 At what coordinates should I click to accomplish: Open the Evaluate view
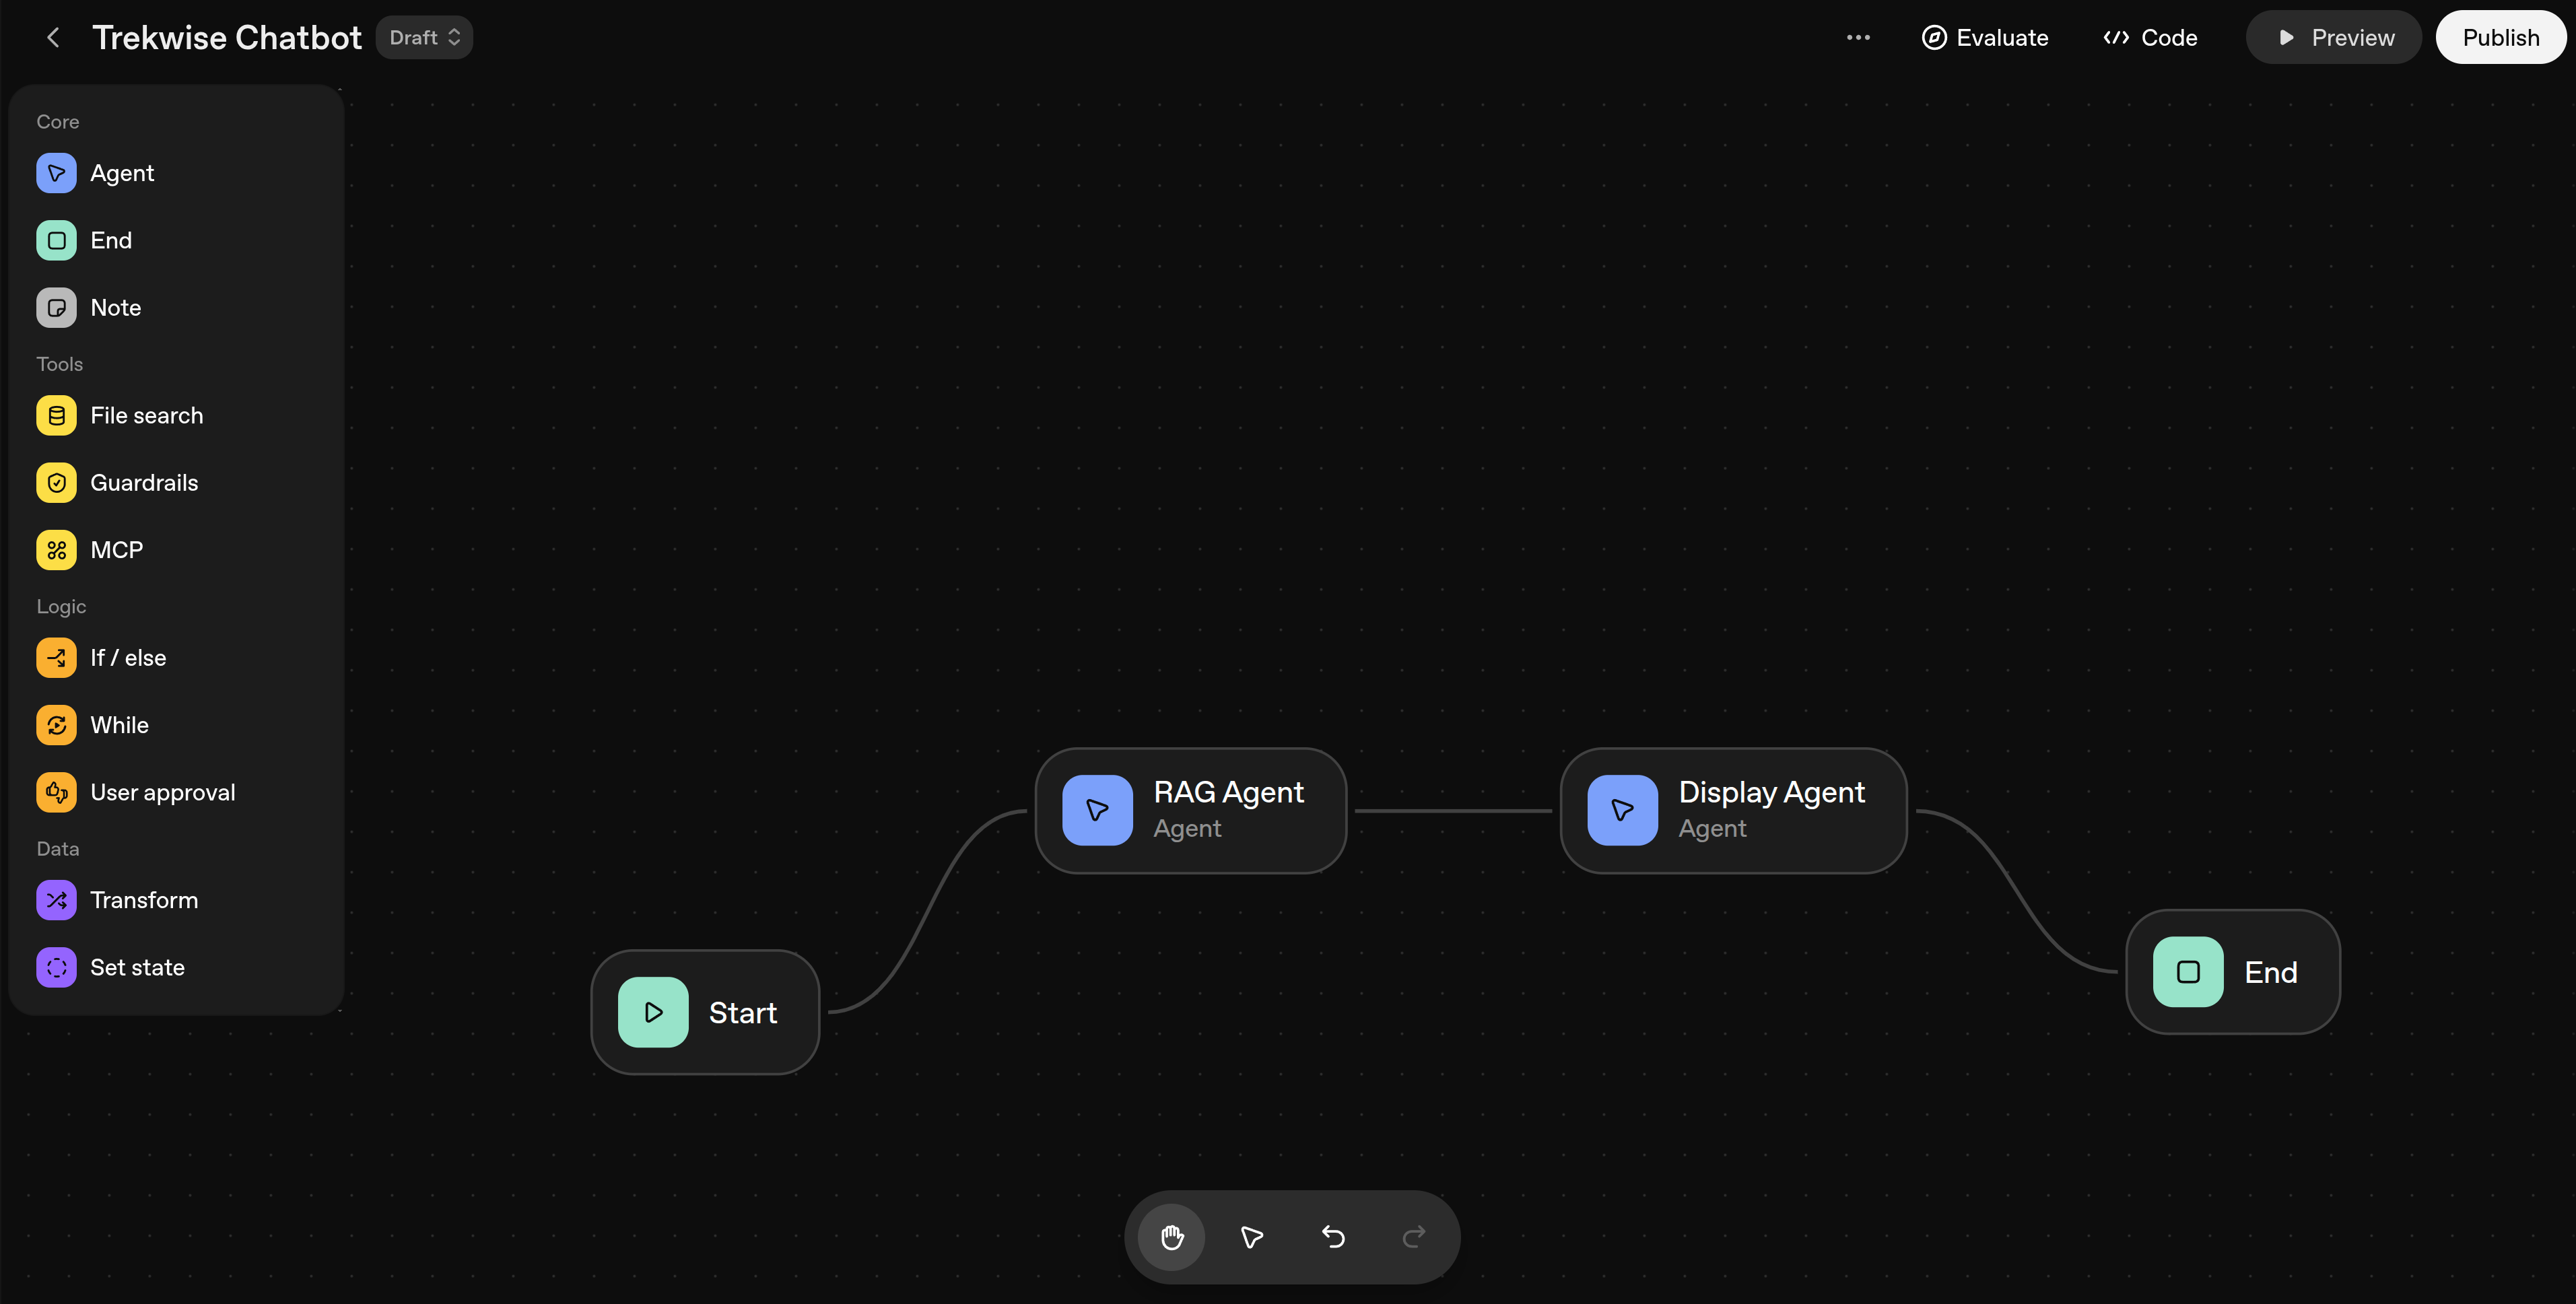point(1985,37)
